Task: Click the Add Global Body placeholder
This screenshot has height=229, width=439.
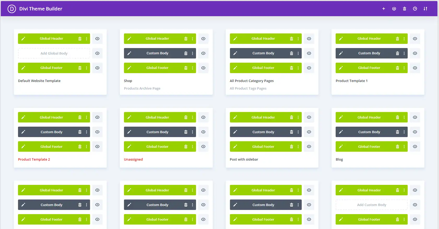Action: click(x=54, y=53)
